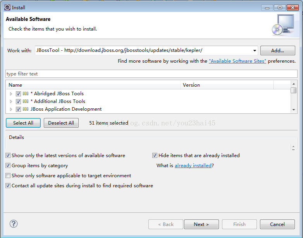
Task: Uncheck the Additional JBoss Tools checkbox
Action: (x=18, y=101)
